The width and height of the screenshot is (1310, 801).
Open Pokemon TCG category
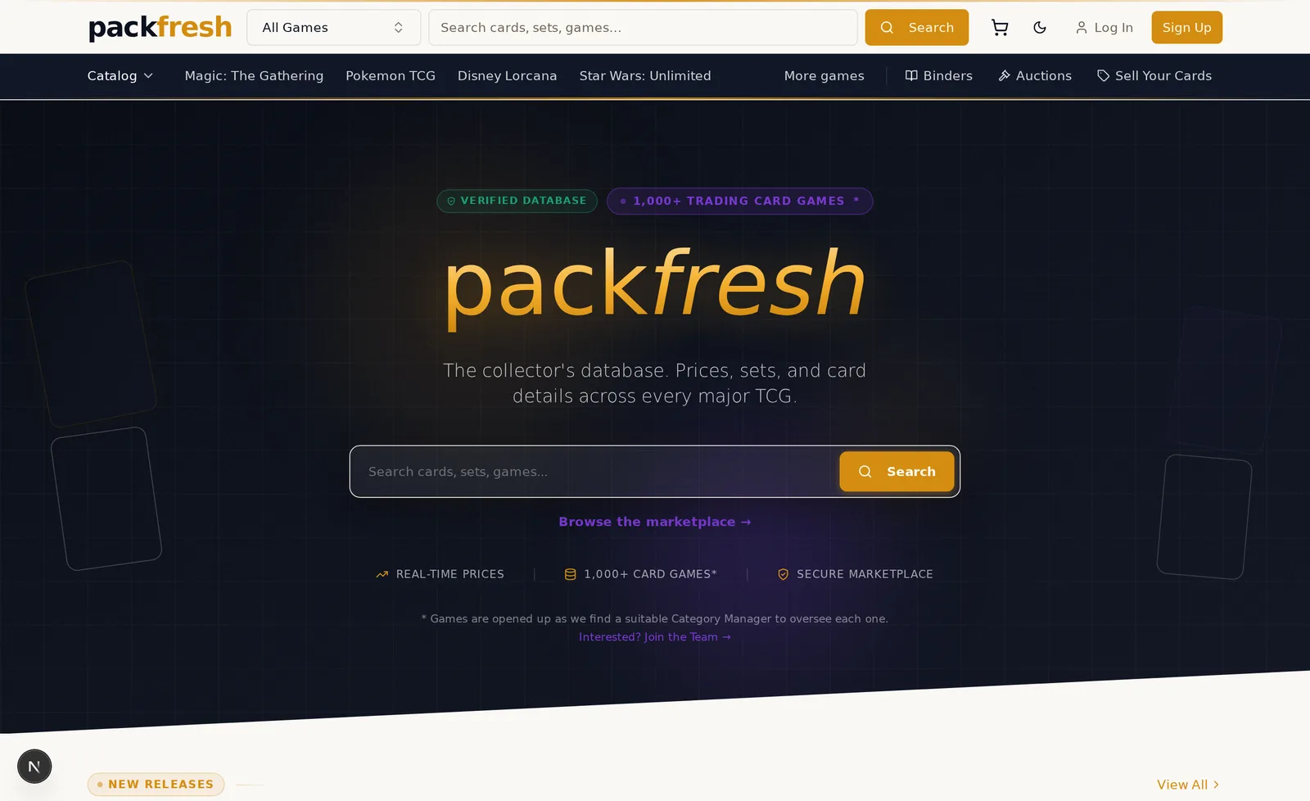click(x=391, y=76)
